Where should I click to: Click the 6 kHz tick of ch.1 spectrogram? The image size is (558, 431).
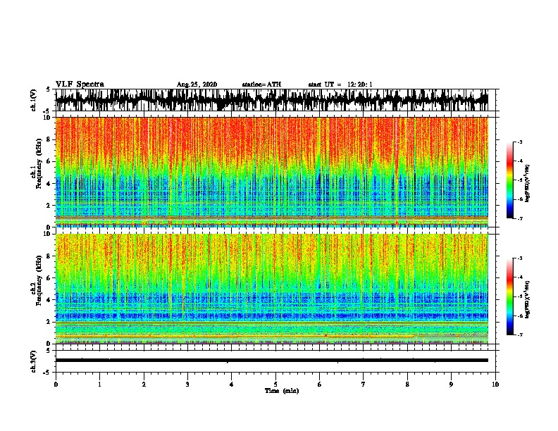(49, 161)
